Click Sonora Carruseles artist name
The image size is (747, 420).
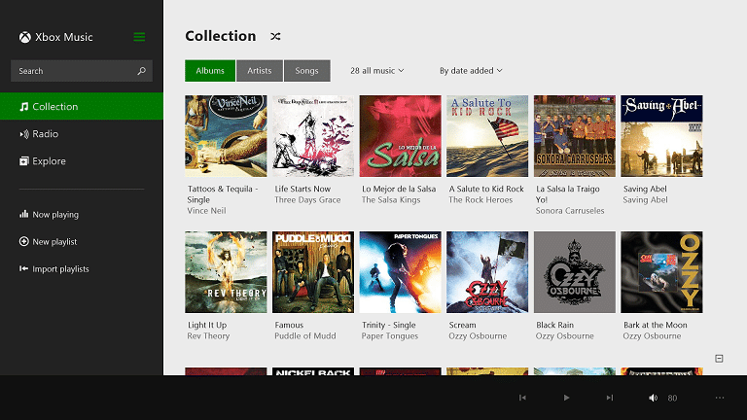(x=570, y=210)
